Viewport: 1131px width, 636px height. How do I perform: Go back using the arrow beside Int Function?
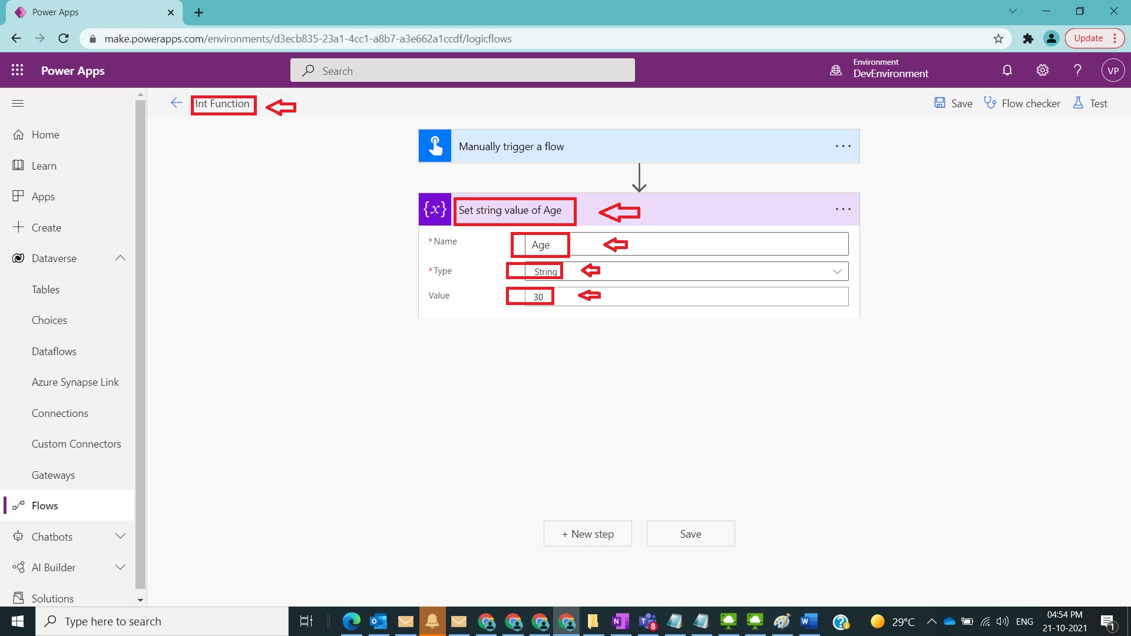[176, 102]
